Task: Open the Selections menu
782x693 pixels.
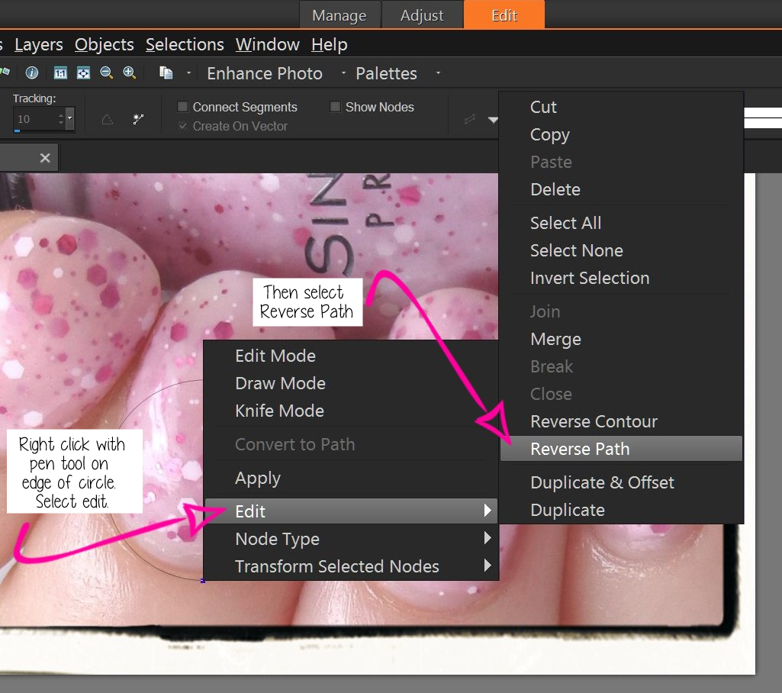Action: tap(185, 44)
